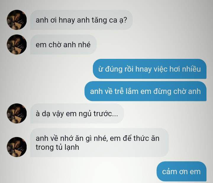213x183 pixels.
Task: Click 'anh về trễ lắm' at start of blue bubble
Action: click(114, 91)
